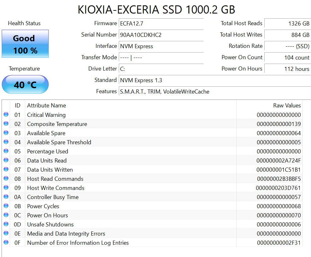The height and width of the screenshot is (257, 311).
Task: Click the Serial Number field 90AA10CDKHC2
Action: [x=161, y=35]
